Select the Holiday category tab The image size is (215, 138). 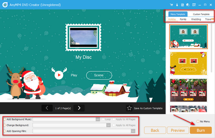(x=172, y=19)
